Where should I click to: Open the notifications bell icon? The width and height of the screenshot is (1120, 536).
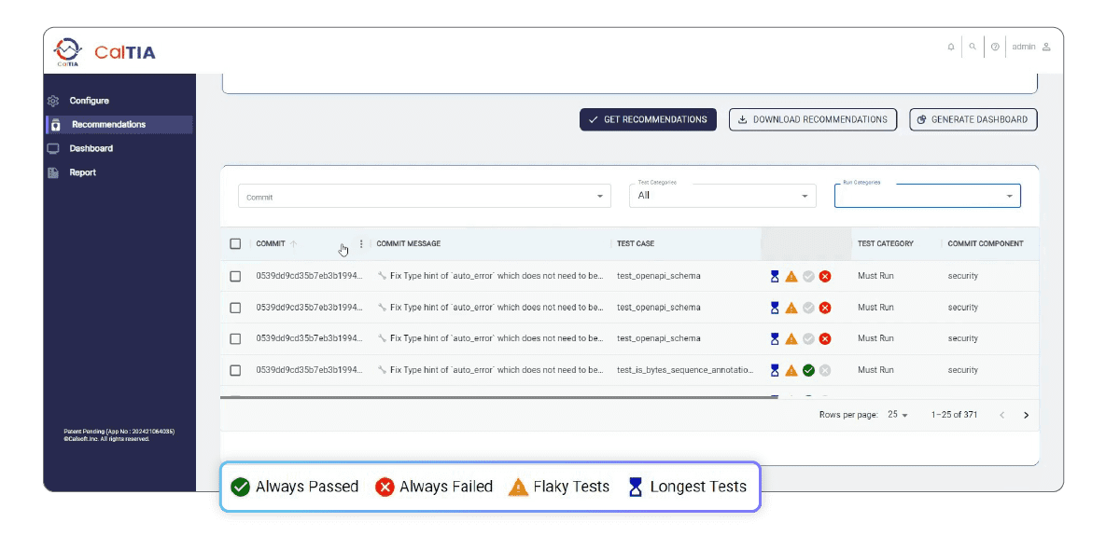point(951,47)
